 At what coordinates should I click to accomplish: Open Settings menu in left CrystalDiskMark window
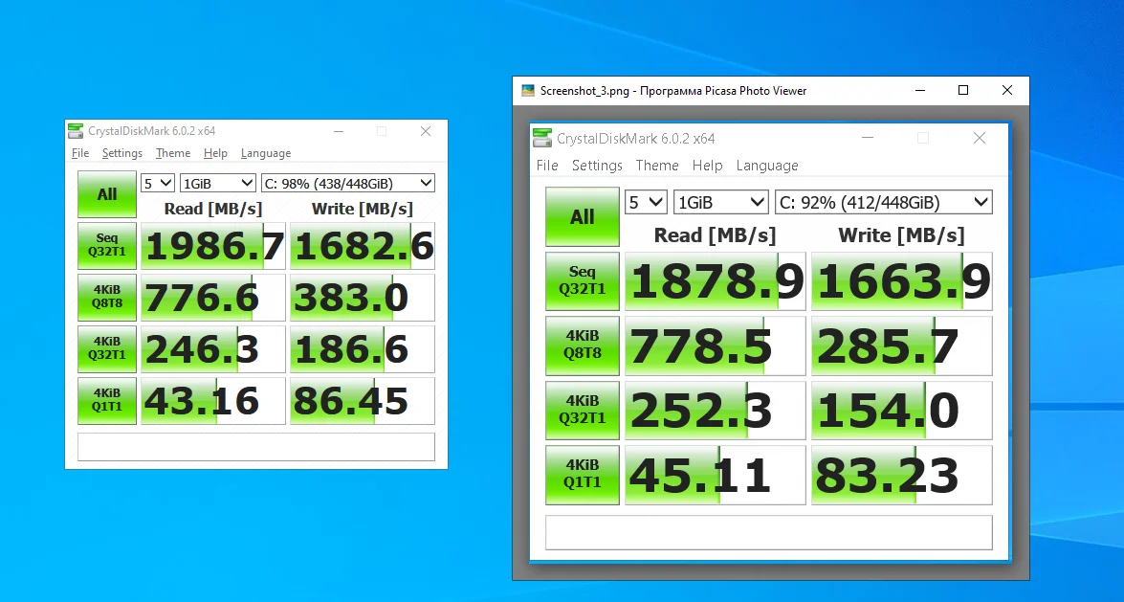[x=121, y=153]
